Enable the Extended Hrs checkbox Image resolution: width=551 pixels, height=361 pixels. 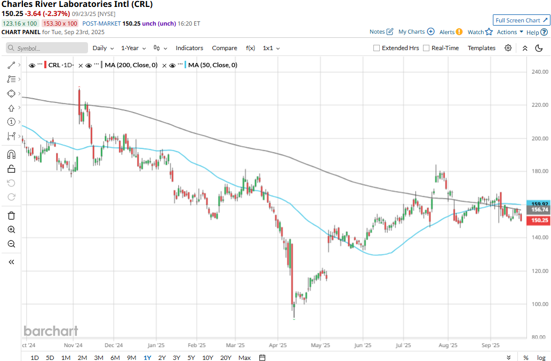tap(377, 48)
